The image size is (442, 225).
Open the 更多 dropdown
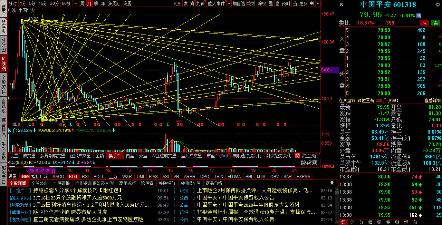coord(303,3)
